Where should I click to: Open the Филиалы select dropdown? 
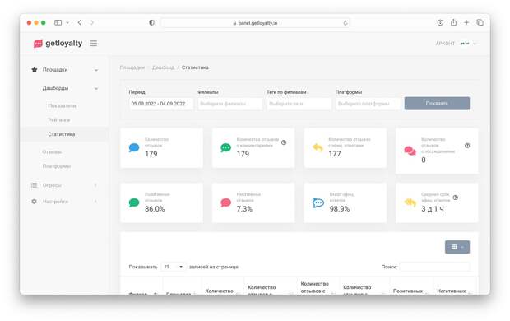(230, 104)
